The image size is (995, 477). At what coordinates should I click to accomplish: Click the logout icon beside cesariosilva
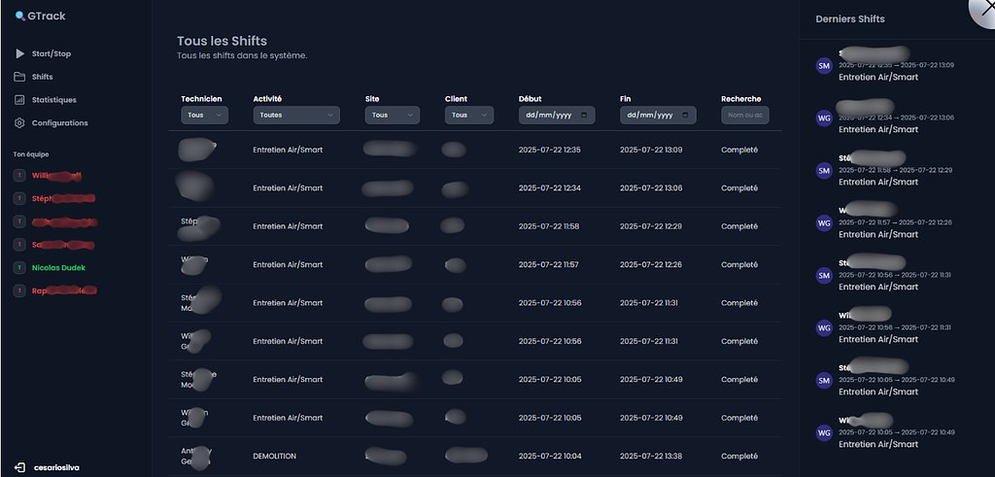19,467
